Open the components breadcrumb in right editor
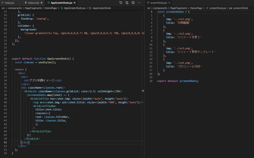The height and width of the screenshot is (158, 254). pyautogui.click(x=160, y=8)
